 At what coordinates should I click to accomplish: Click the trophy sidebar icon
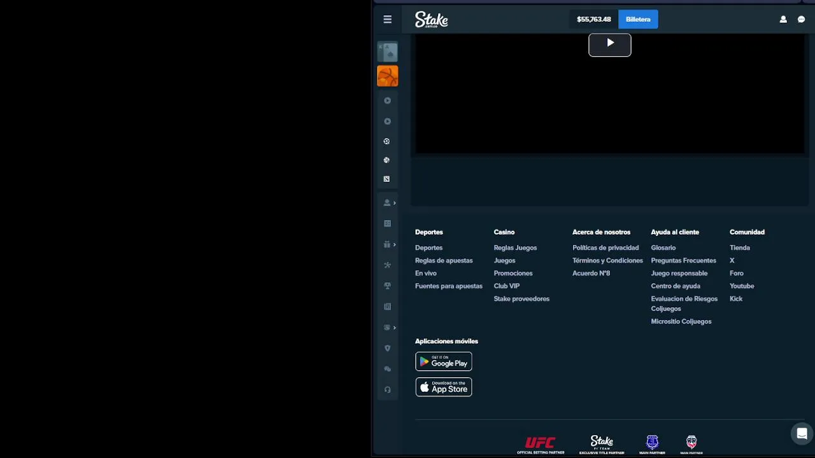pos(387,286)
